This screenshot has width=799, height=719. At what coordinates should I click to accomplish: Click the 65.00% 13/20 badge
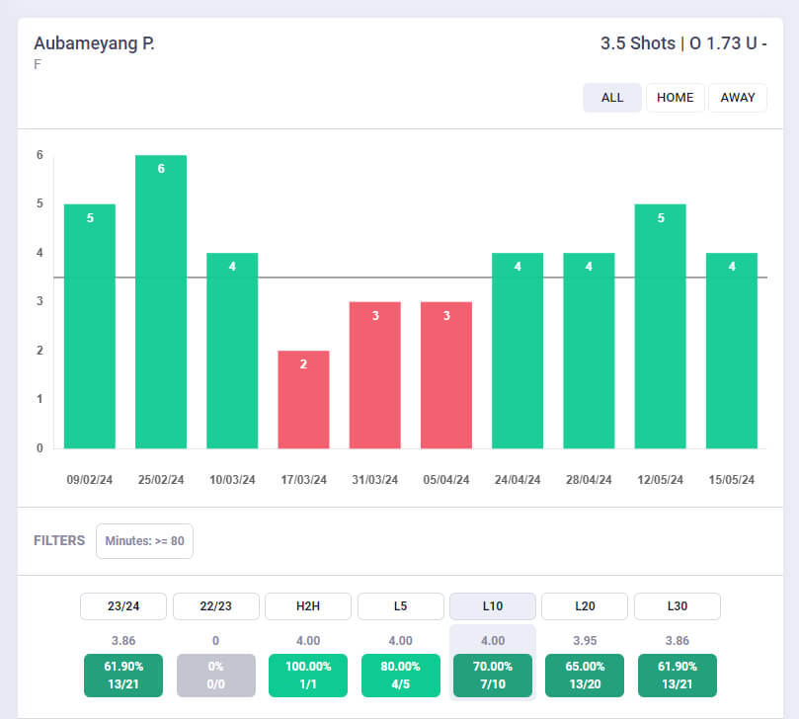[585, 676]
